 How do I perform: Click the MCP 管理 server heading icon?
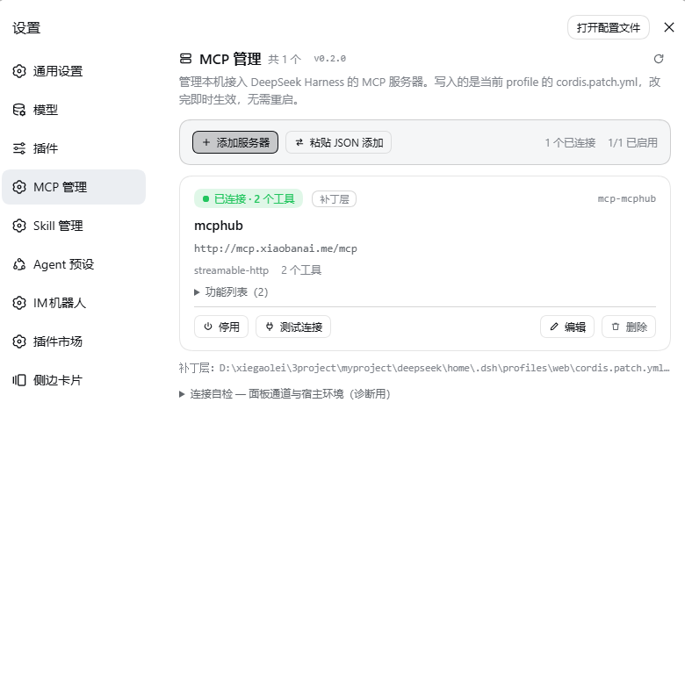186,59
